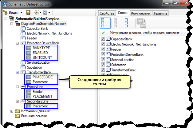Expand the Источники данных node
Screen dimensions: 193x128
[12, 111]
